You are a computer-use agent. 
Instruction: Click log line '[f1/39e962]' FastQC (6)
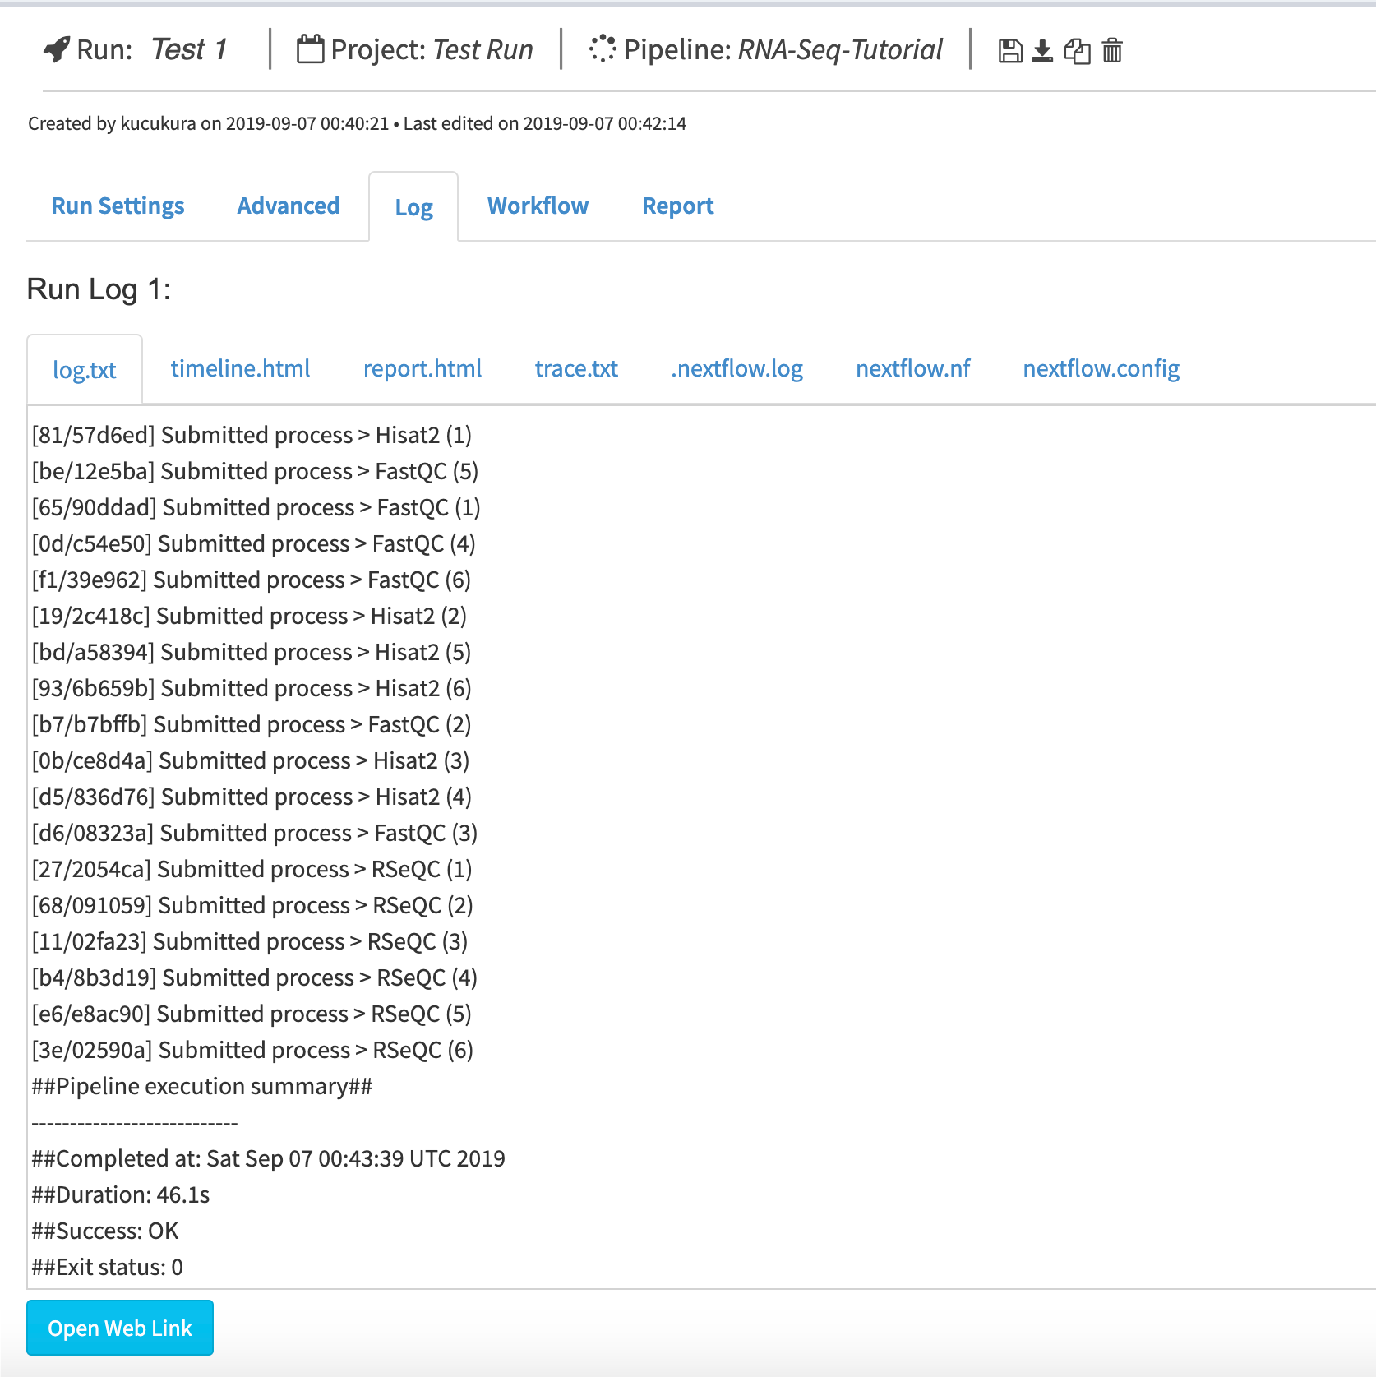tap(251, 580)
